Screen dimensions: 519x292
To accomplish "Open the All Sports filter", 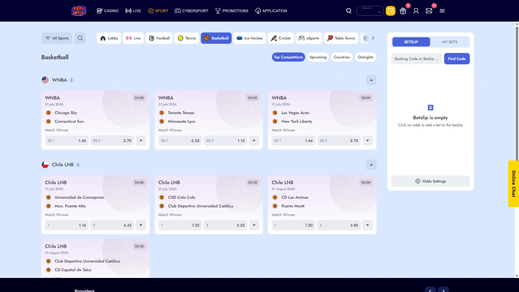I will click(57, 38).
